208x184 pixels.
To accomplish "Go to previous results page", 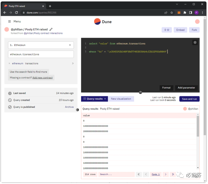I will [x=146, y=175].
